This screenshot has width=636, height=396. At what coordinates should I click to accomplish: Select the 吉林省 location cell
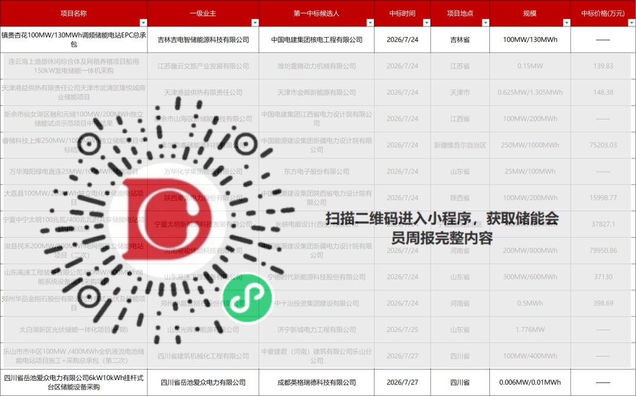coord(460,40)
